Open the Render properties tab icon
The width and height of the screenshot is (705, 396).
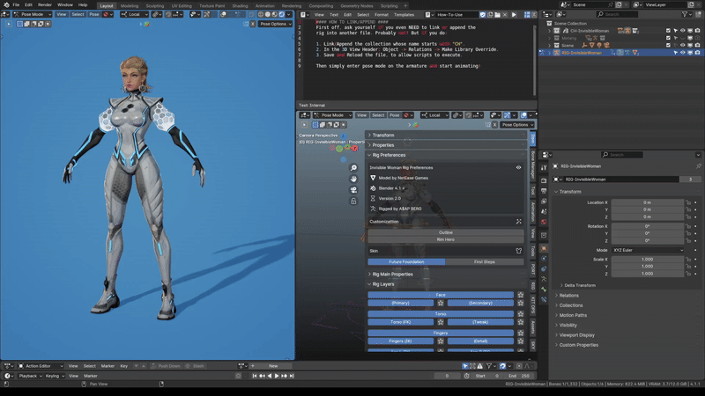pos(544,180)
